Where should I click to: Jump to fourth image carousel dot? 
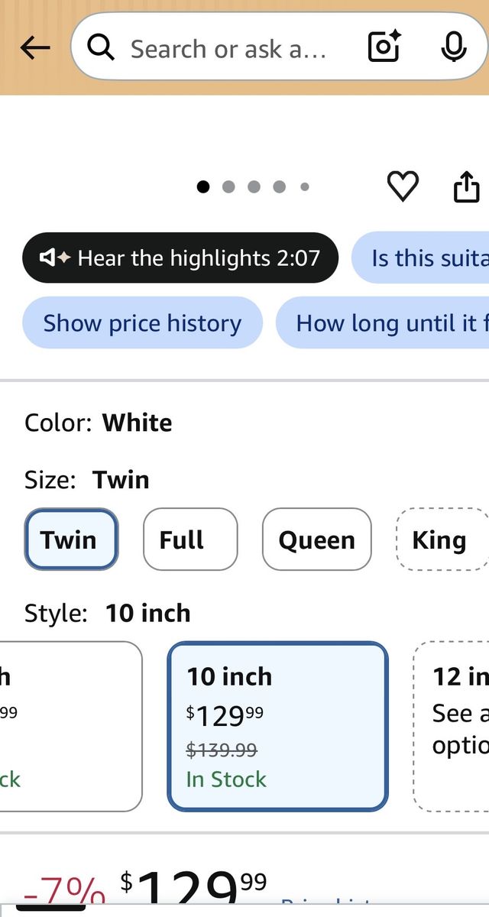280,186
